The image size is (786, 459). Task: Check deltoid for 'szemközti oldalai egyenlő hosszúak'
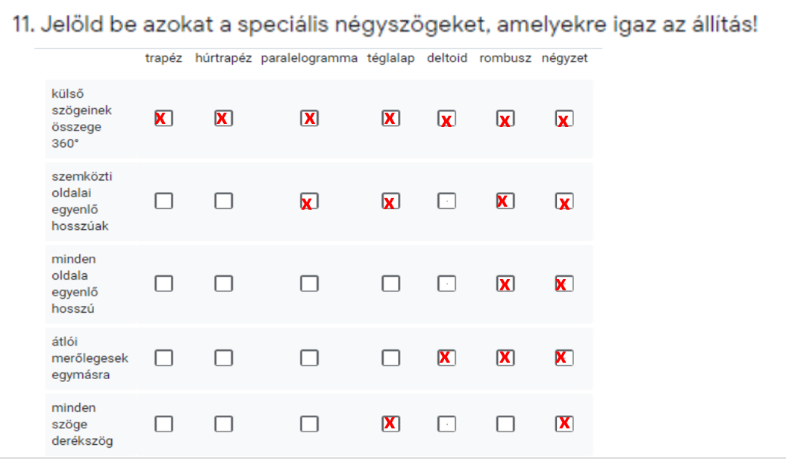click(446, 202)
